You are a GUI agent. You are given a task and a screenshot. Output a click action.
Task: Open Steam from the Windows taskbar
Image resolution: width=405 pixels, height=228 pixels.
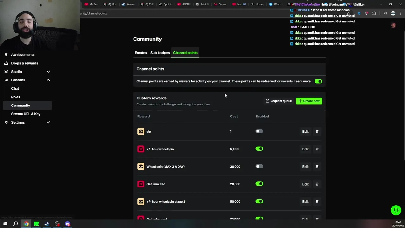pyautogui.click(x=47, y=224)
